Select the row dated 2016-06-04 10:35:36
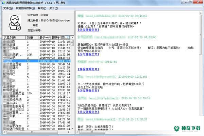This screenshot has width=204, height=136. (x=37, y=106)
